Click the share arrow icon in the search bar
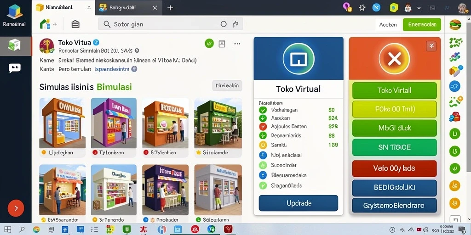This screenshot has width=471, height=235. tap(235, 24)
